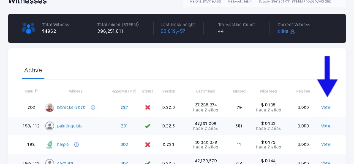
Task: Open helpie witness profile
Action: coord(63,145)
